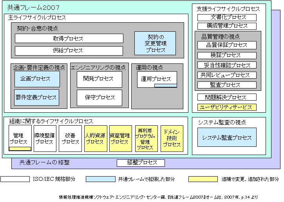The height and width of the screenshot is (202, 284).
Task: Select the yellow 人的資源プロセス box
Action: point(95,139)
